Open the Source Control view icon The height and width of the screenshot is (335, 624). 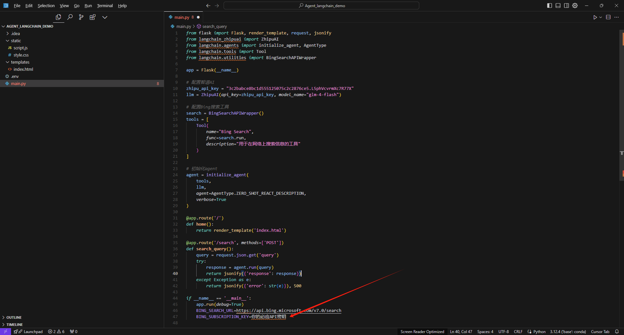click(x=81, y=17)
